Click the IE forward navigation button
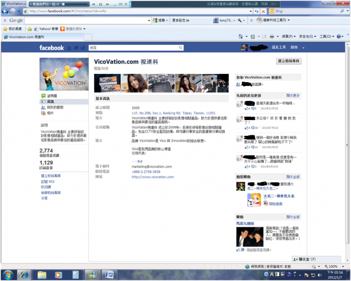351x281 pixels. pyautogui.click(x=13, y=11)
